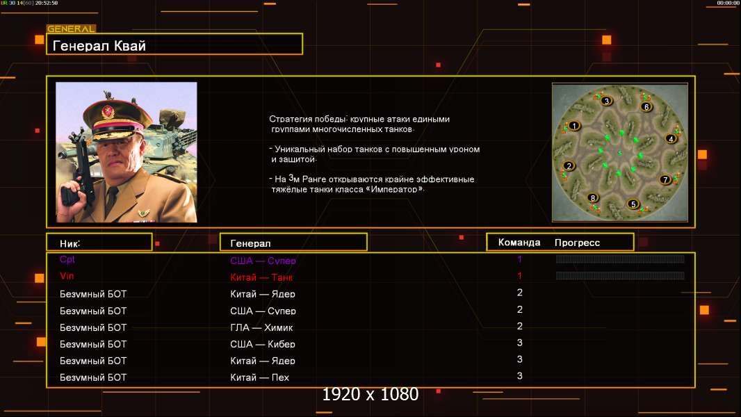Click the 20:52:58 clock readout
Image resolution: width=741 pixels, height=417 pixels.
click(47, 3)
